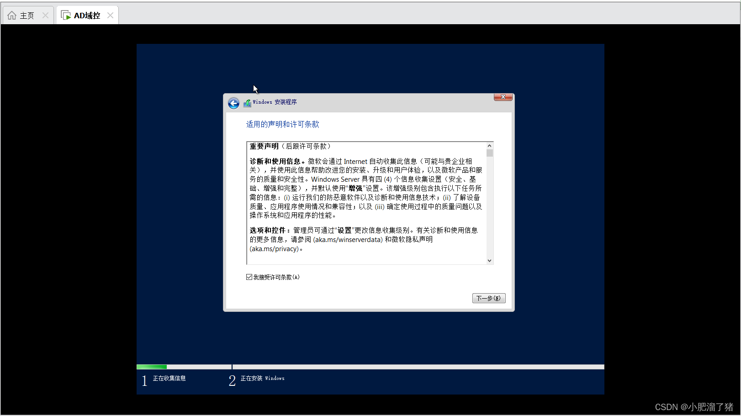
Task: Click step 1 正在收集信息 label
Action: pos(169,379)
